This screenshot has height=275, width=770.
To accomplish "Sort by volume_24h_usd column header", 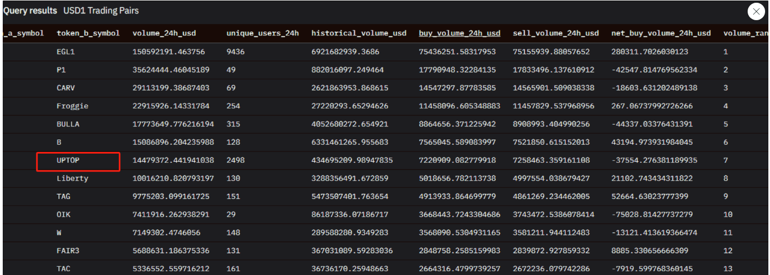I will pos(164,33).
